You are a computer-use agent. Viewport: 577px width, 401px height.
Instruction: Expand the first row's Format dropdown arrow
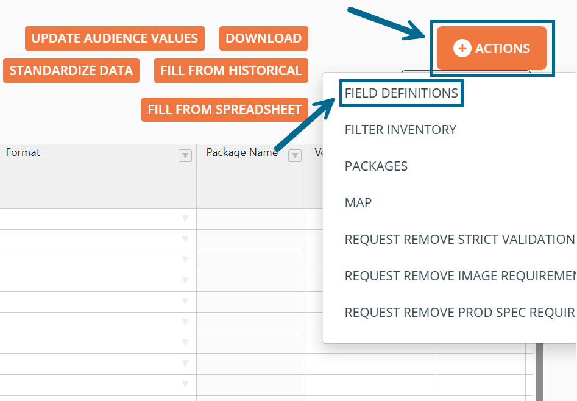185,219
